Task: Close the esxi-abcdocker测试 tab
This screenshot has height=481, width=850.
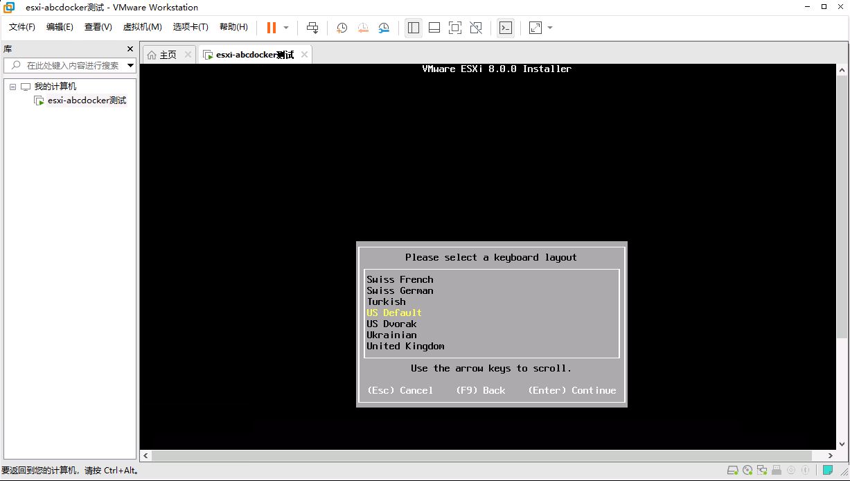Action: pos(304,55)
